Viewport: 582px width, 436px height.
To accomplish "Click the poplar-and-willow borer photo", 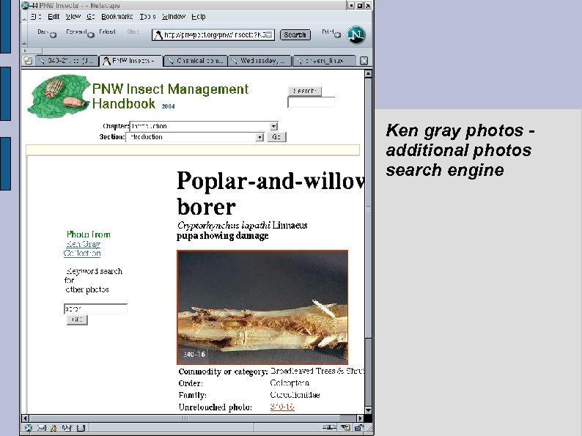I will (262, 307).
